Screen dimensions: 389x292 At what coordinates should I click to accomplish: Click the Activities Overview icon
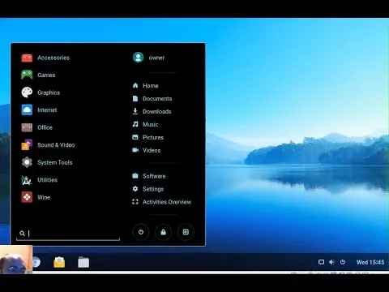pos(135,202)
